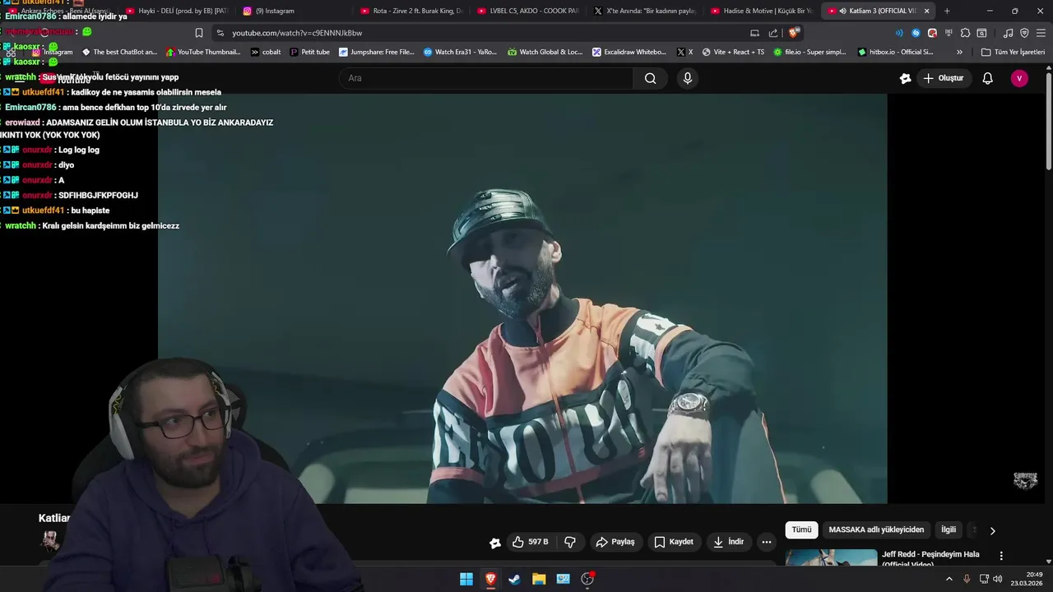Click the Brave VPN shield icon
This screenshot has width=1053, height=592.
[1024, 33]
